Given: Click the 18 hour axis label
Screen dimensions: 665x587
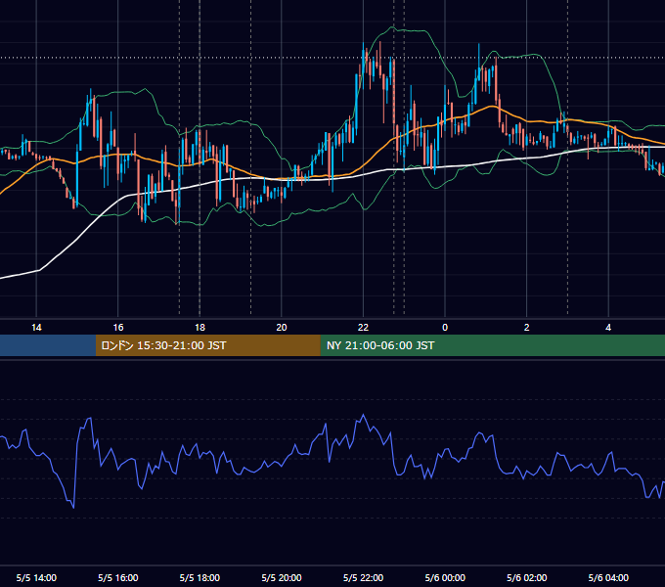Looking at the screenshot, I should pos(199,328).
